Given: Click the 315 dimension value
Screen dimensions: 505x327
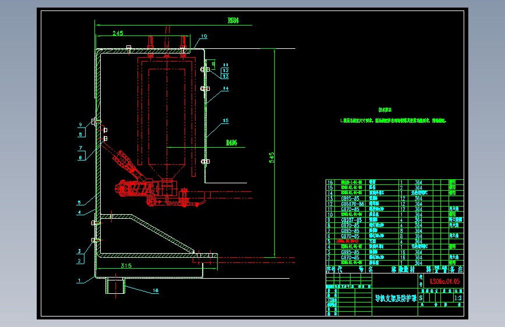Looking at the screenshot, I should 126,265.
